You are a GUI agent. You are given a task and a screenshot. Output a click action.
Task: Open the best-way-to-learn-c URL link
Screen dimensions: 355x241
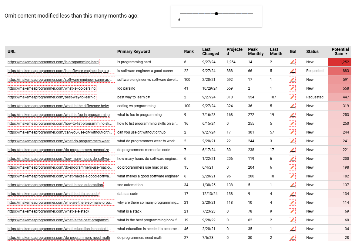point(52,97)
